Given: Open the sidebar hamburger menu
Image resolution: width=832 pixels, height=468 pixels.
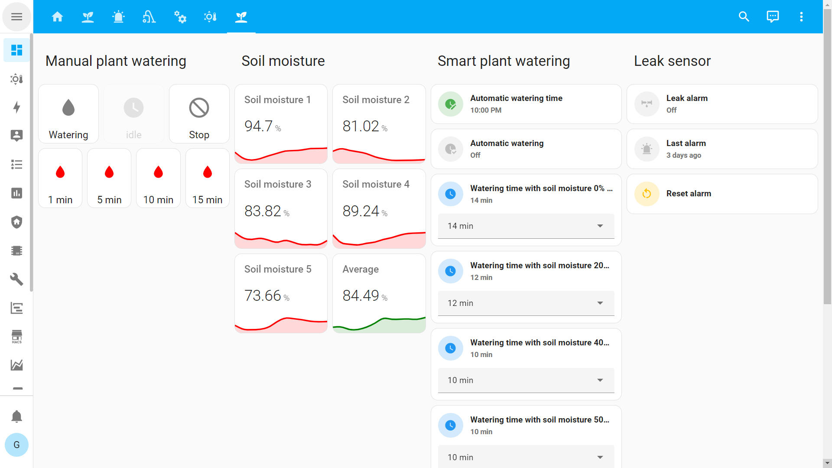Looking at the screenshot, I should coord(16,17).
